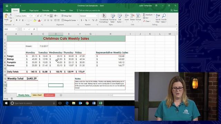Click Merge & Center

click(69, 20)
